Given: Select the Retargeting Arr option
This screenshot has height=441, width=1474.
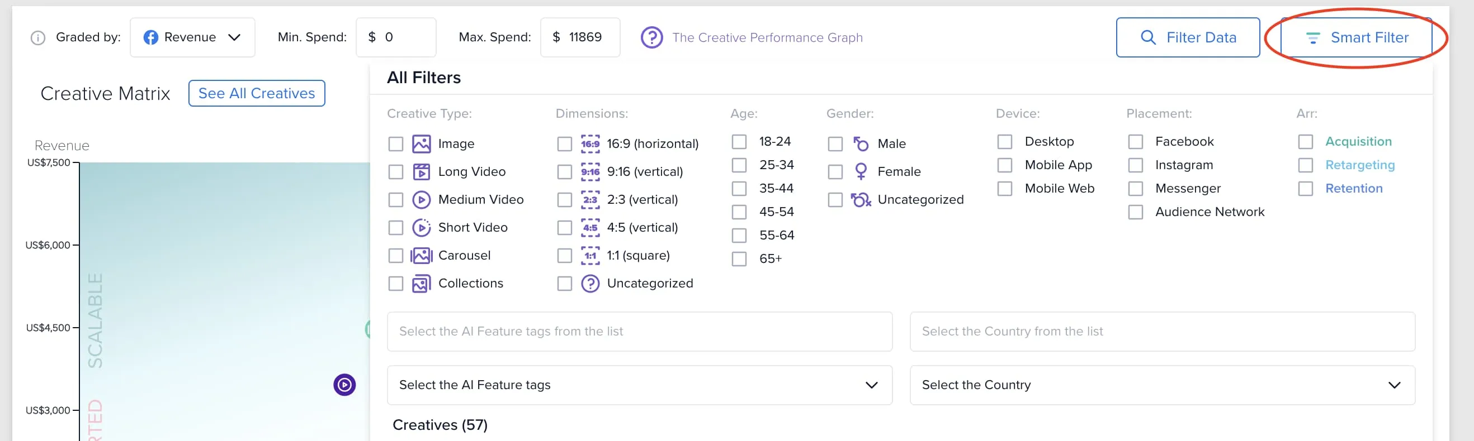Looking at the screenshot, I should point(1359,165).
